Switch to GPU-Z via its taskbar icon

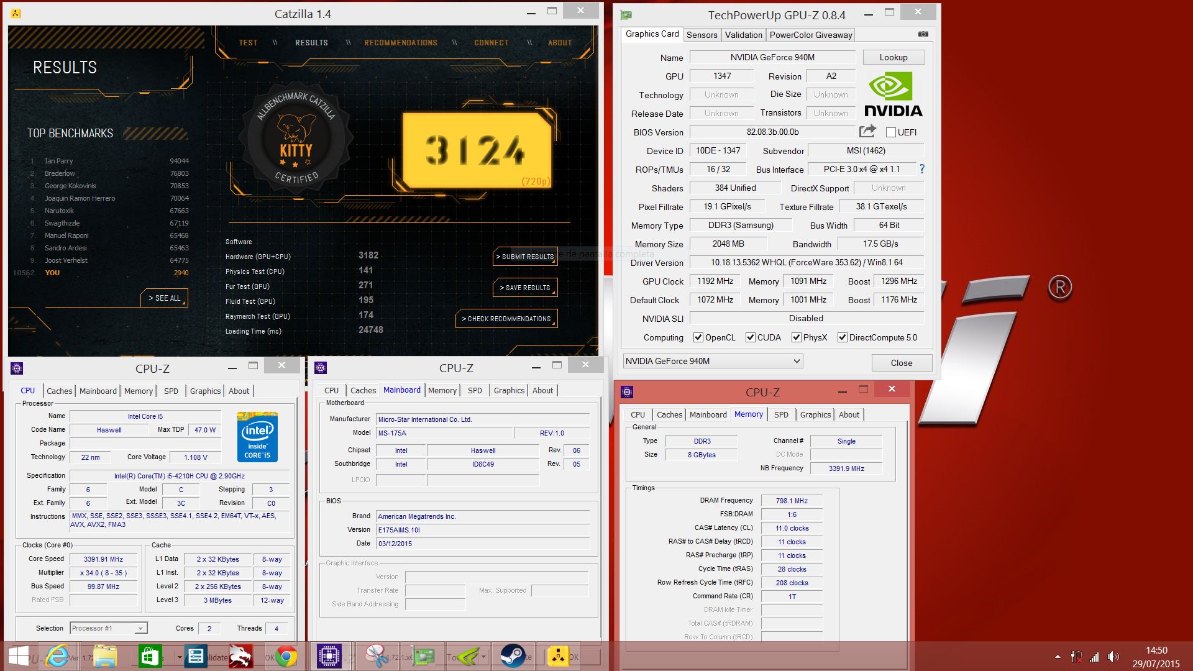tap(424, 656)
